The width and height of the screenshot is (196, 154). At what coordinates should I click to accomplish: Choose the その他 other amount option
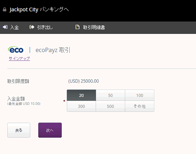[140, 106]
